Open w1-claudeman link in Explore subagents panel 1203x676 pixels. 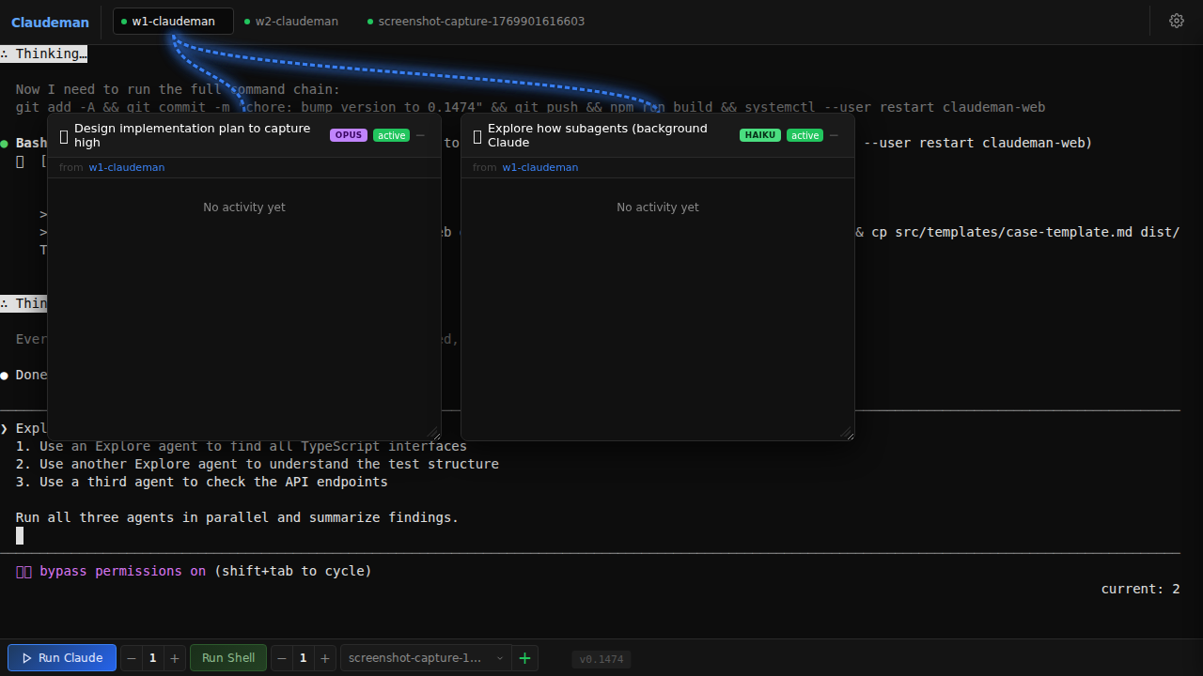point(540,167)
